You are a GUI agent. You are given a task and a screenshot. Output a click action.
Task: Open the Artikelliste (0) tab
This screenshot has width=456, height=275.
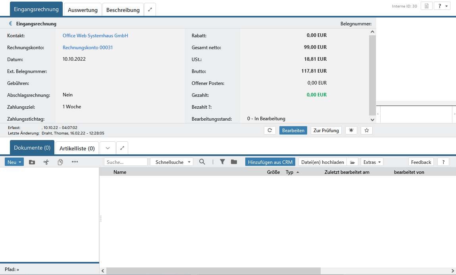coord(77,148)
